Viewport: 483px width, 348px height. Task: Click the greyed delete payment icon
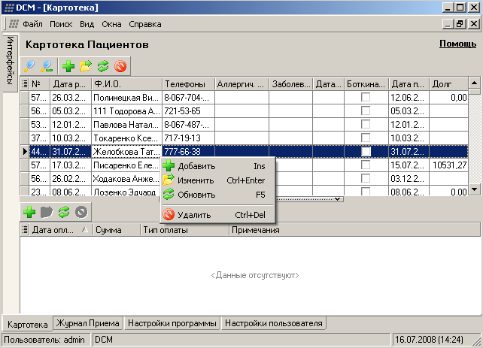pos(81,212)
